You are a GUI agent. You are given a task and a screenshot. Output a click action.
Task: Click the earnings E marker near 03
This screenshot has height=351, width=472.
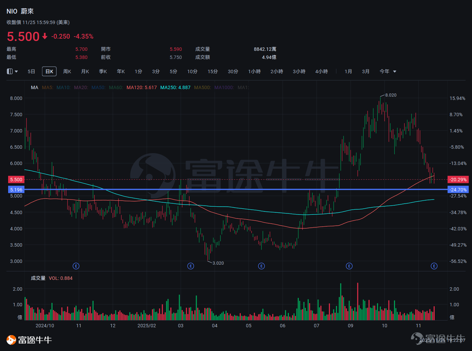(191, 266)
